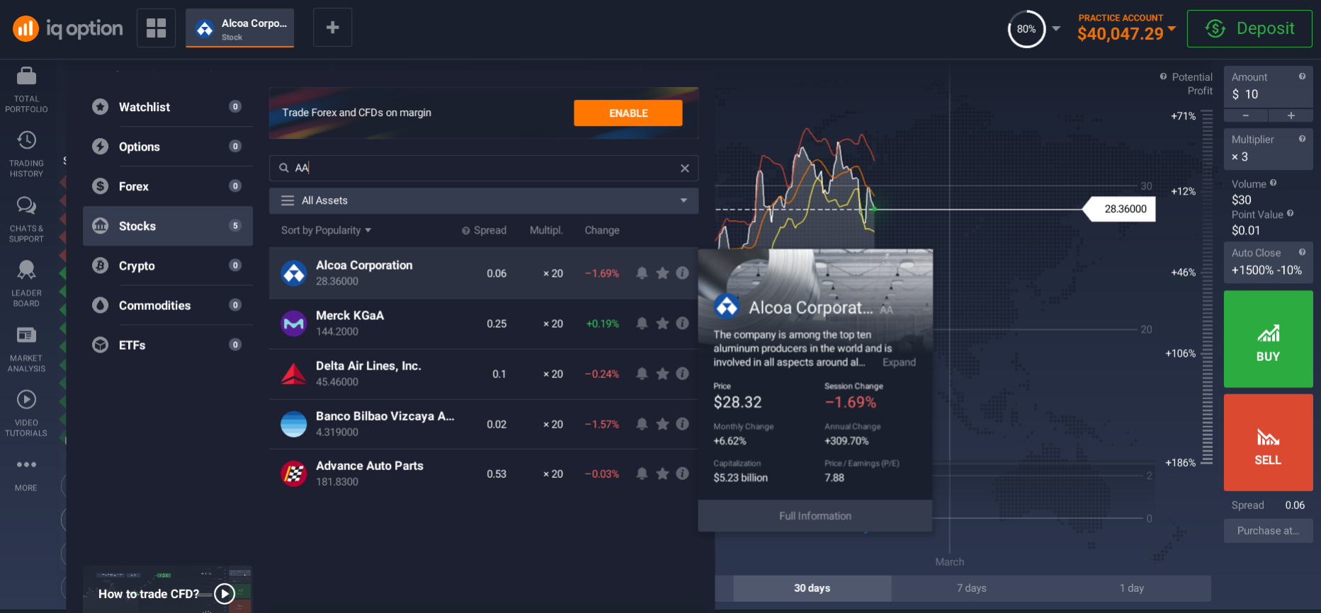Select the Crypto category
1321x613 pixels.
click(x=168, y=265)
